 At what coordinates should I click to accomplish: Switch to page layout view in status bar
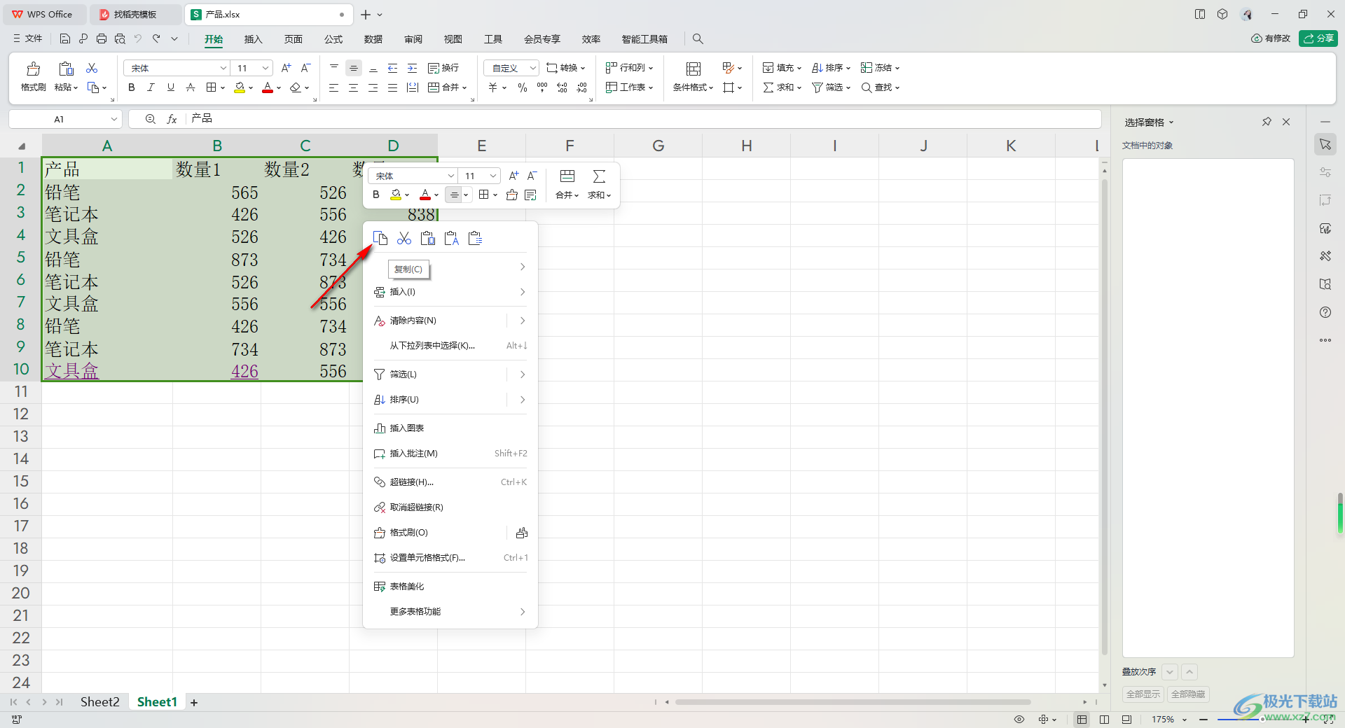click(1105, 720)
